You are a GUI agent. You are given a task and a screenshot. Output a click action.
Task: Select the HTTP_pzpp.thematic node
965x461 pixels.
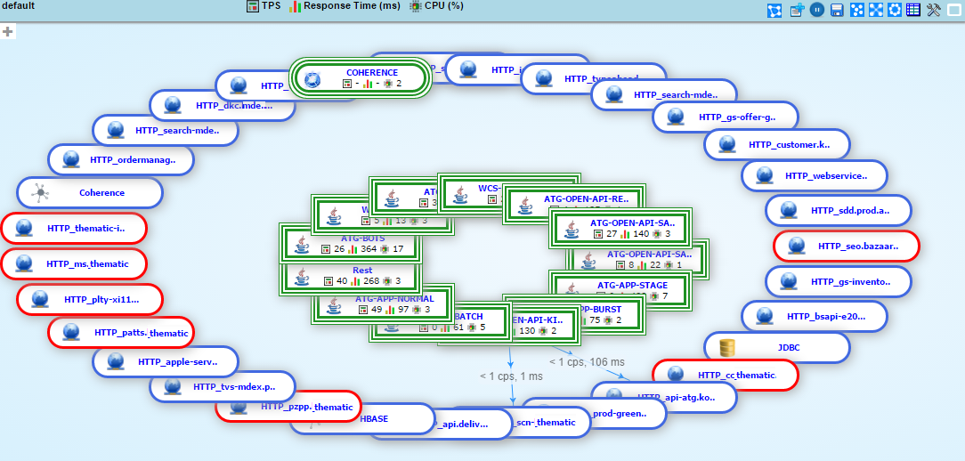coord(288,407)
